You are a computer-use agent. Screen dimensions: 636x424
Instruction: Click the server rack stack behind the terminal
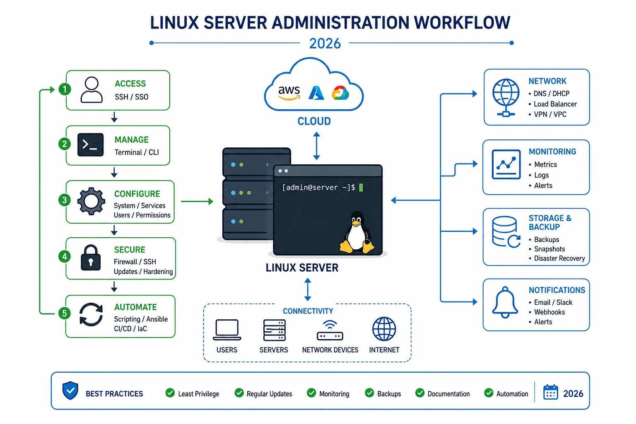(248, 194)
